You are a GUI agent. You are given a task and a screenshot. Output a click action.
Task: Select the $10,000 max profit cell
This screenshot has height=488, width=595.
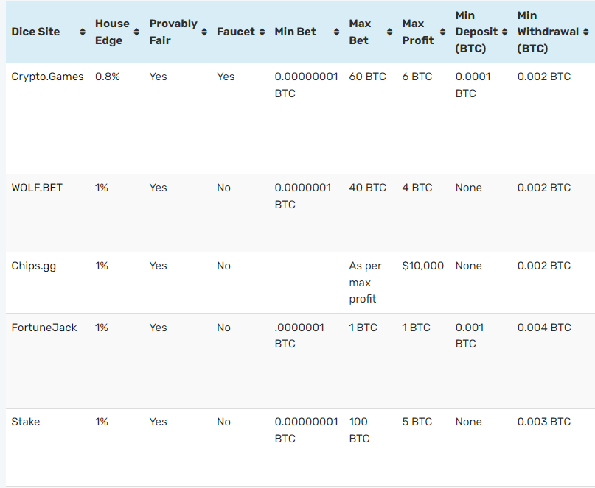click(x=422, y=266)
